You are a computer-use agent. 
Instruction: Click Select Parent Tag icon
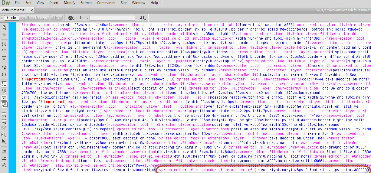point(4,67)
